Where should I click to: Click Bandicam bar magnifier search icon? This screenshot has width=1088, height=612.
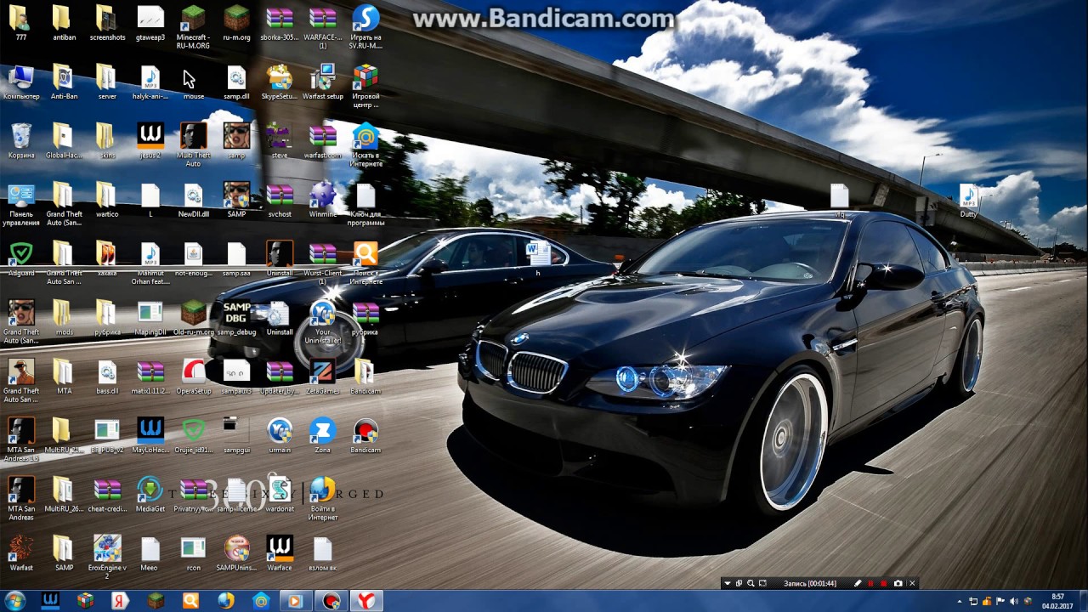751,584
